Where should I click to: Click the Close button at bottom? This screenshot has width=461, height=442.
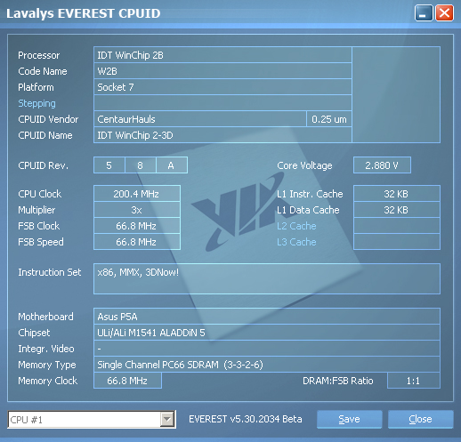point(420,419)
